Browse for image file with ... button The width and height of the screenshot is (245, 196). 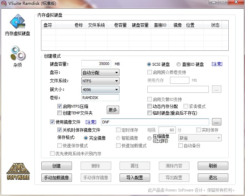pos(217,122)
